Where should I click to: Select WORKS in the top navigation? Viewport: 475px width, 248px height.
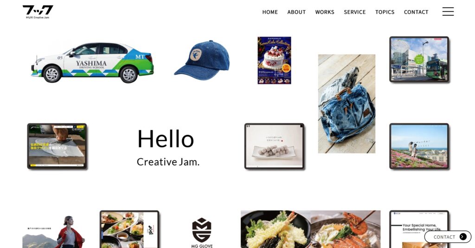pyautogui.click(x=324, y=12)
